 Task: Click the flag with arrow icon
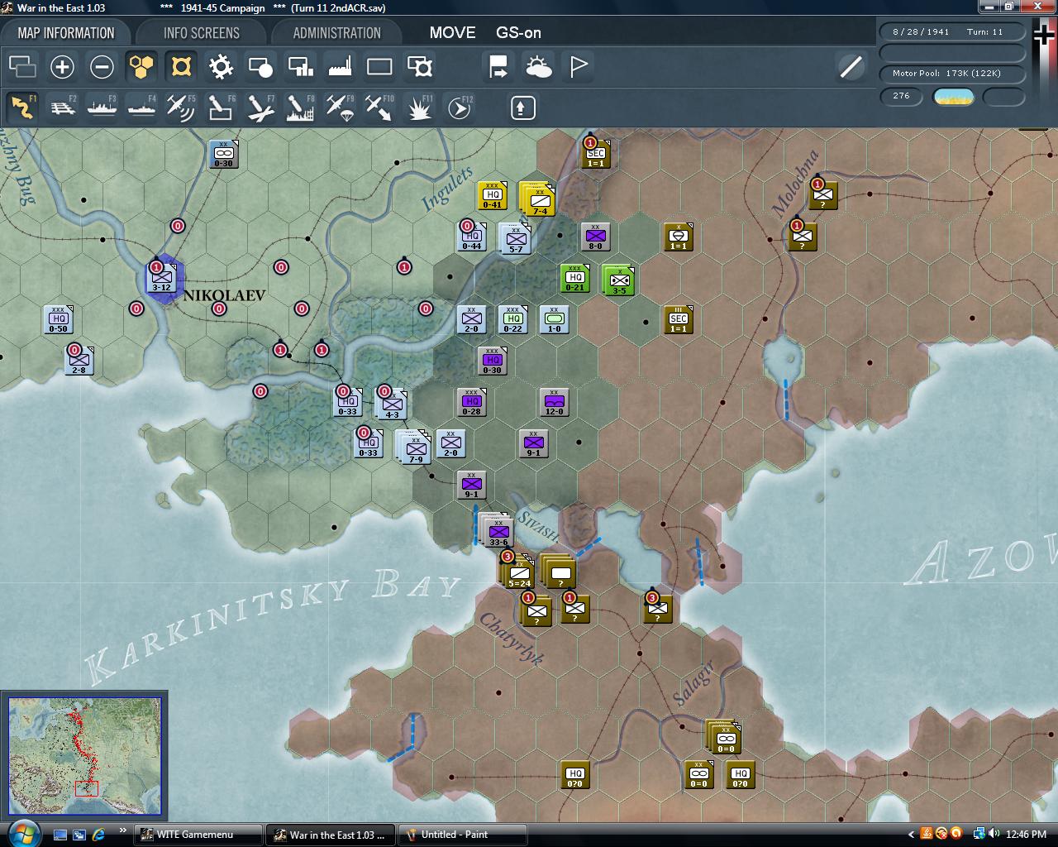(x=498, y=67)
